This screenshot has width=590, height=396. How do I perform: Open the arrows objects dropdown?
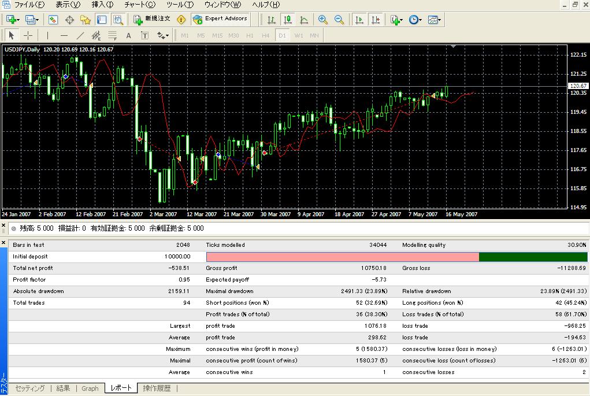click(163, 35)
